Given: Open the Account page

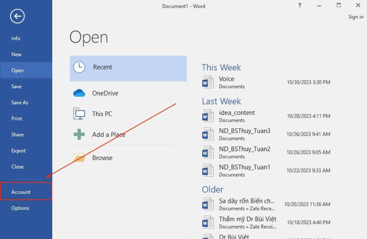Looking at the screenshot, I should coord(26,192).
